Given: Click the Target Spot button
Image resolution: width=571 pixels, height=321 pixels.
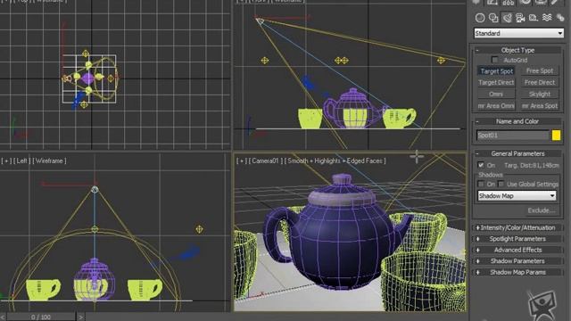Looking at the screenshot, I should (x=496, y=71).
